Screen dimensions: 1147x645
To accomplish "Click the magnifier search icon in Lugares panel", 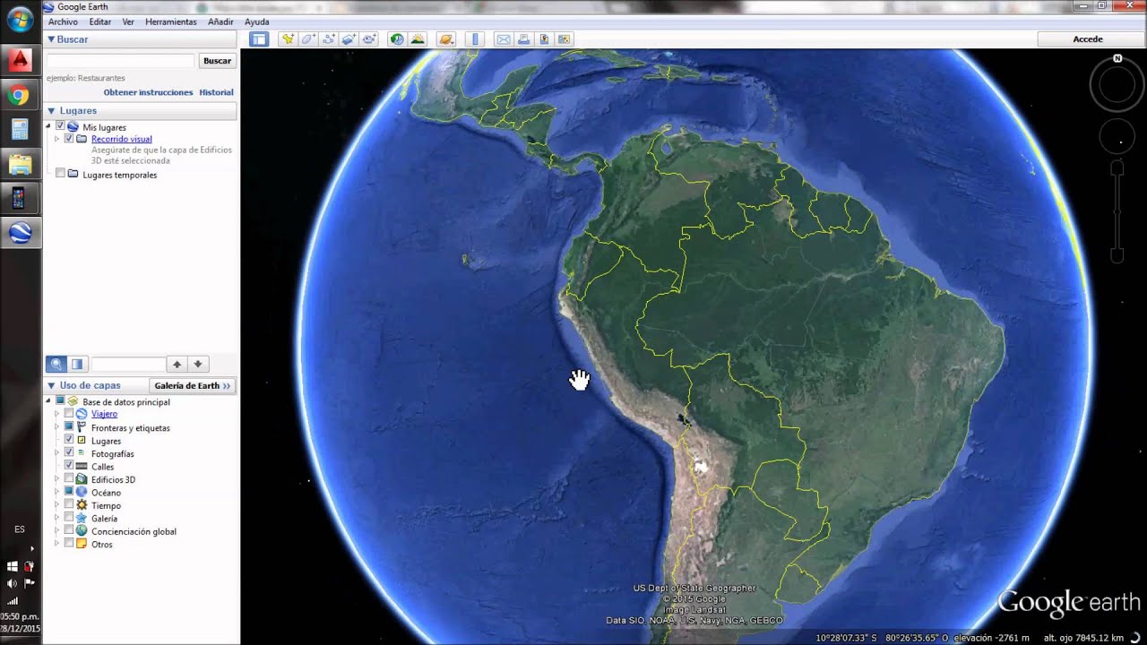I will pos(56,364).
